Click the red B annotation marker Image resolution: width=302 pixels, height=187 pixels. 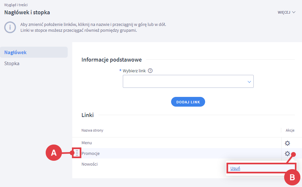click(x=292, y=177)
